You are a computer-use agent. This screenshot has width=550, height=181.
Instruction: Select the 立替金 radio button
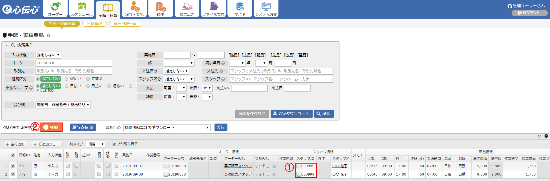88,79
